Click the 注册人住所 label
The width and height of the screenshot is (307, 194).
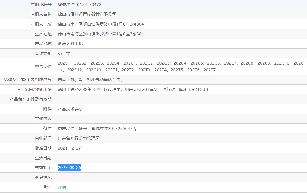41,24
